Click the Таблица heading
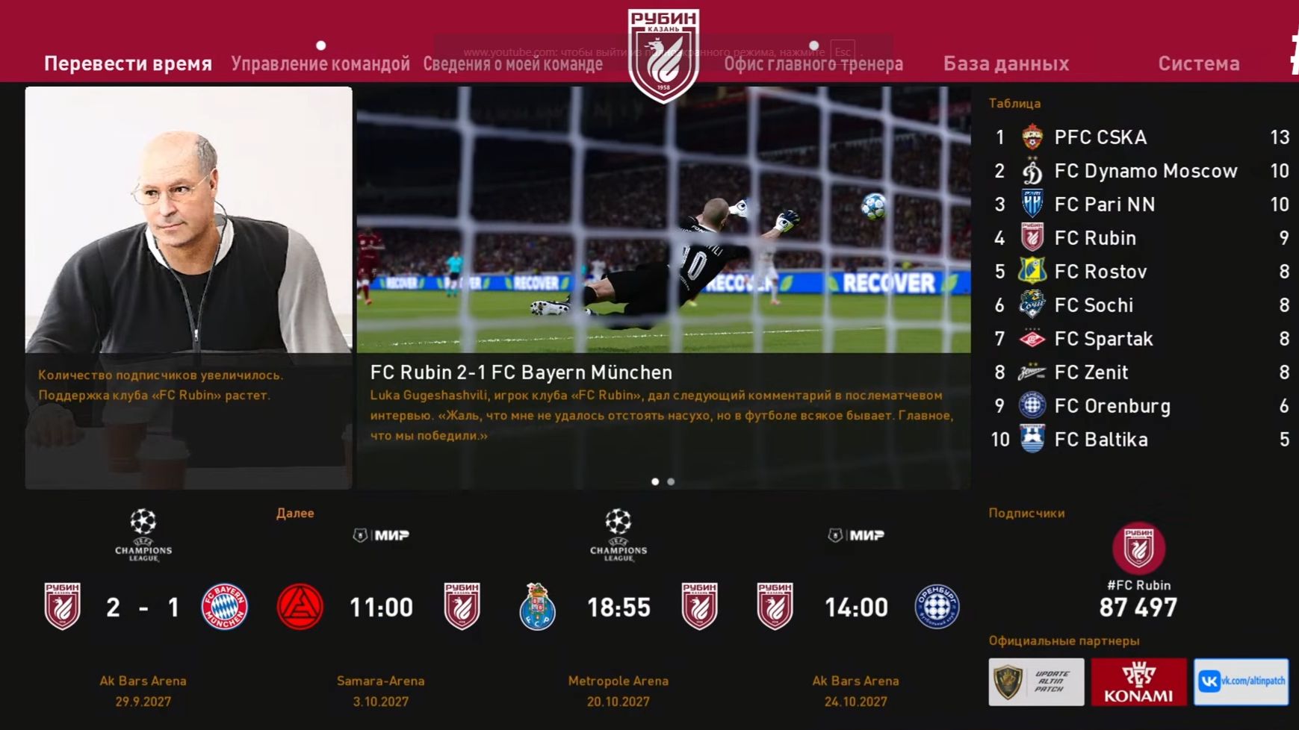Screen dimensions: 1299x730 point(1014,103)
